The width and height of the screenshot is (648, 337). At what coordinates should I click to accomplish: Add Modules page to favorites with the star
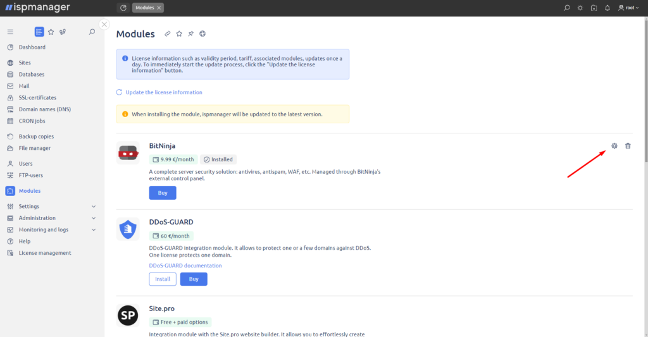pos(179,34)
